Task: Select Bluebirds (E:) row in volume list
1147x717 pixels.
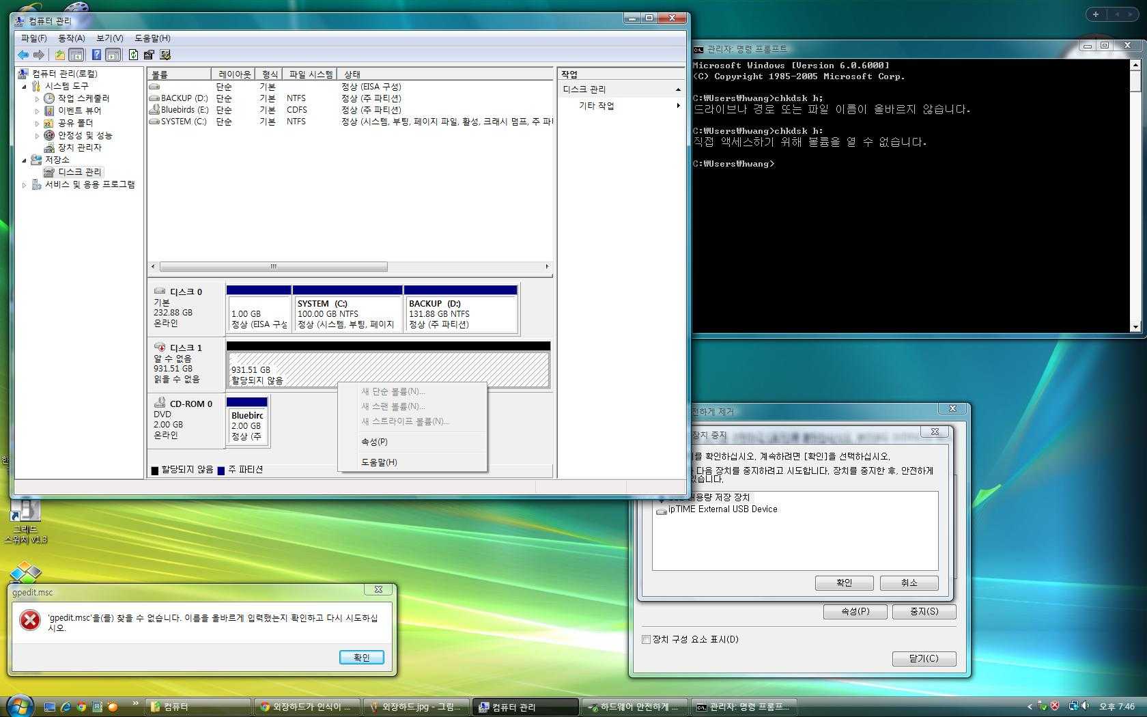Action: click(x=350, y=110)
